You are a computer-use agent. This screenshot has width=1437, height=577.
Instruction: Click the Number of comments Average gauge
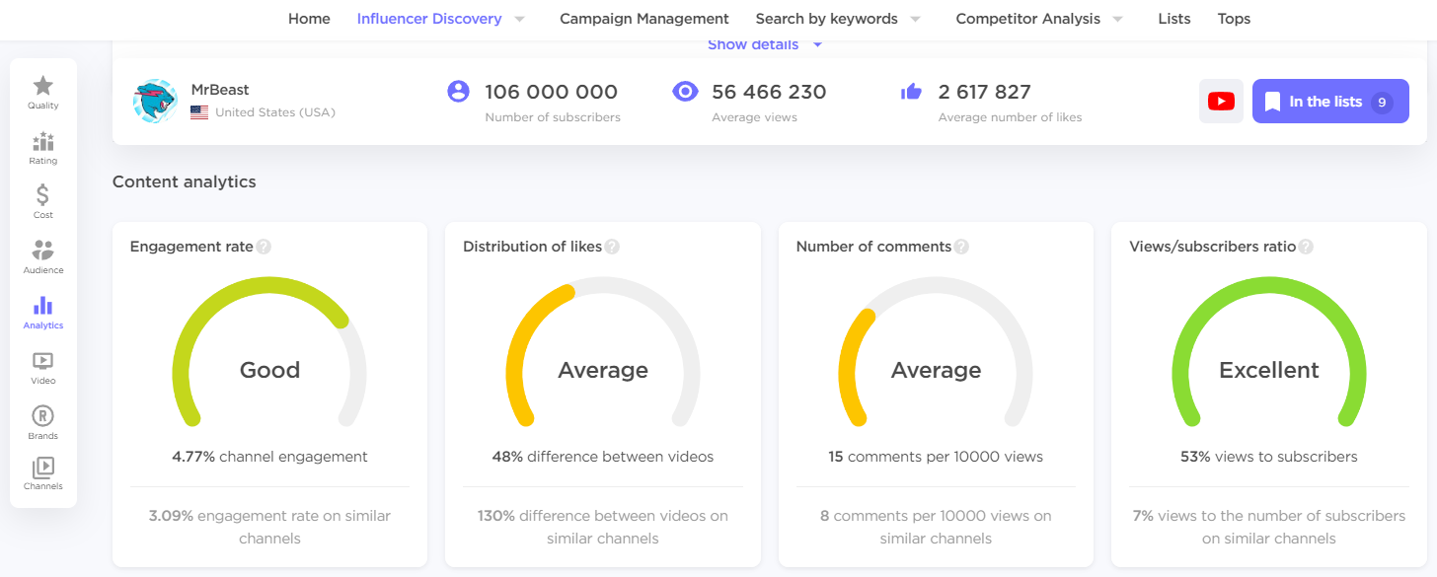(x=936, y=353)
